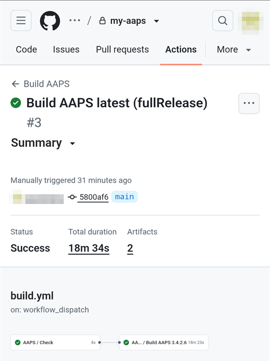Open commit 5800af6

coord(94,197)
